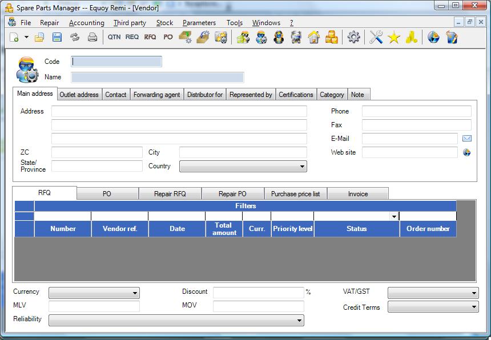
Task: Expand the Status filter dropdown
Action: [394, 216]
